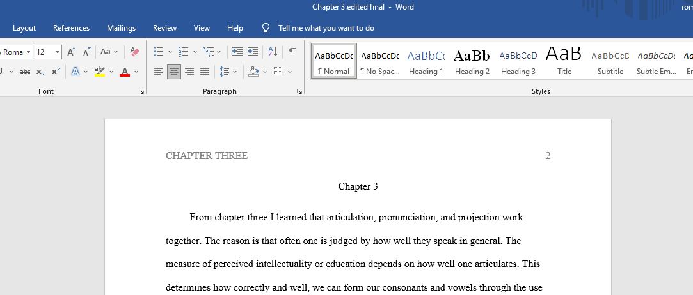Click Line and Paragraph Spacing icon
This screenshot has height=295, width=693.
point(225,72)
